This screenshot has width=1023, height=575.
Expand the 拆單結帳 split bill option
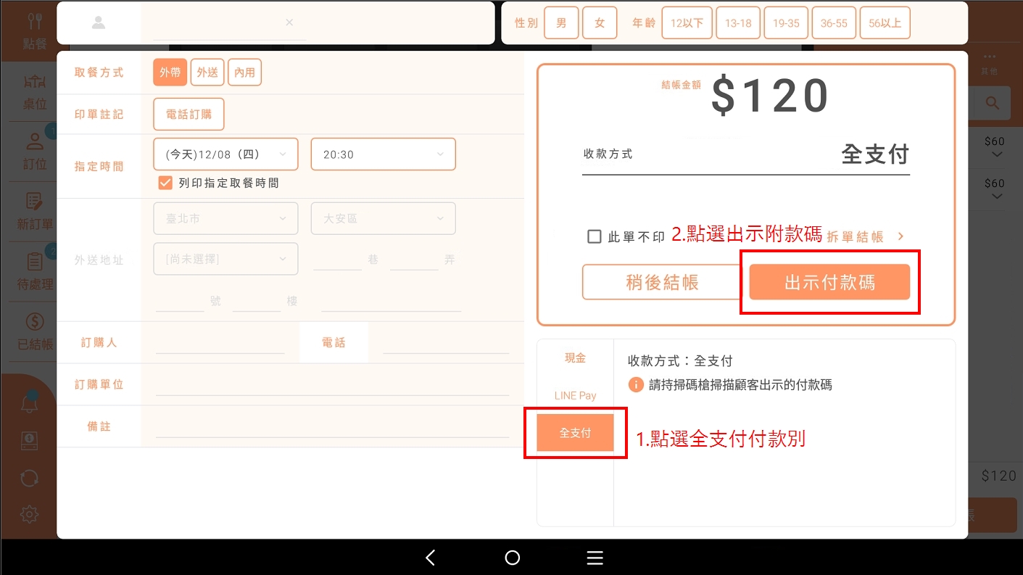865,236
